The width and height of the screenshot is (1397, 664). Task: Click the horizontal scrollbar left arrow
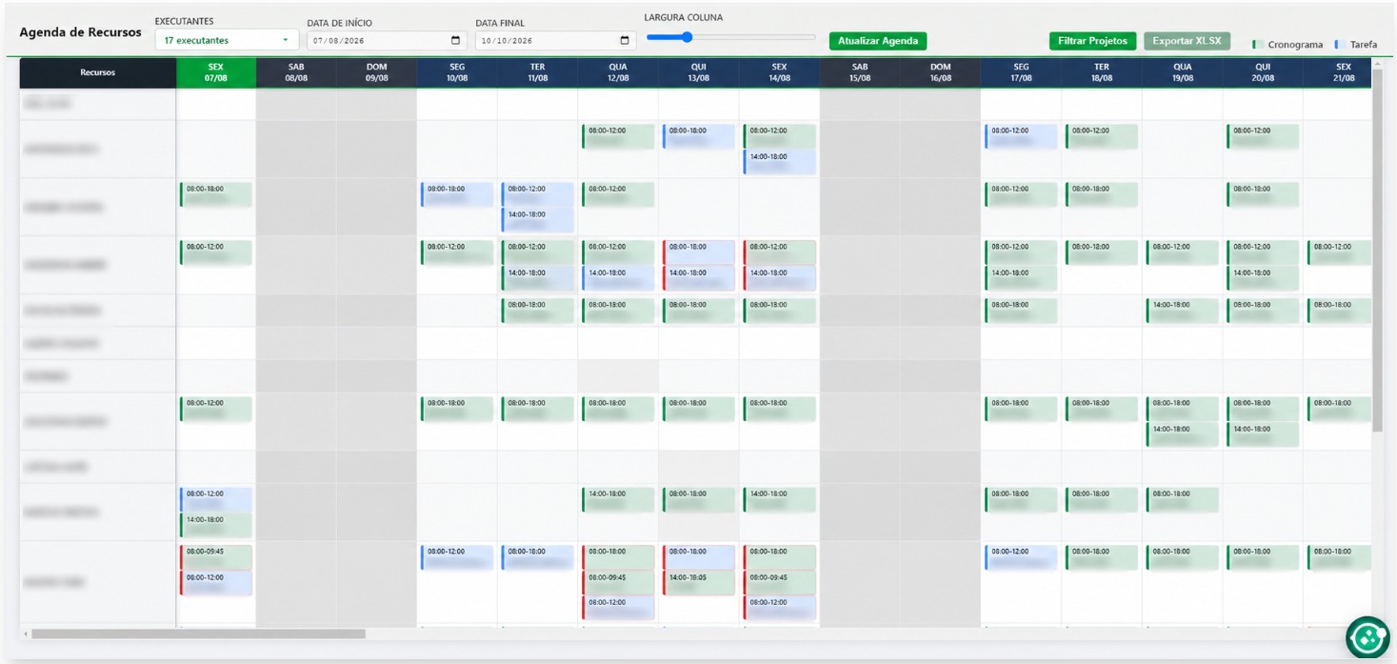click(25, 634)
